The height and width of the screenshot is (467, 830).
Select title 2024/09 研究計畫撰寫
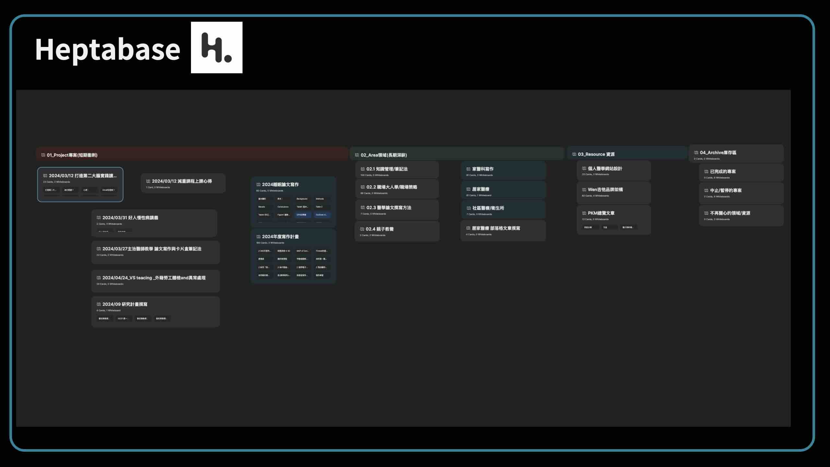tap(125, 304)
